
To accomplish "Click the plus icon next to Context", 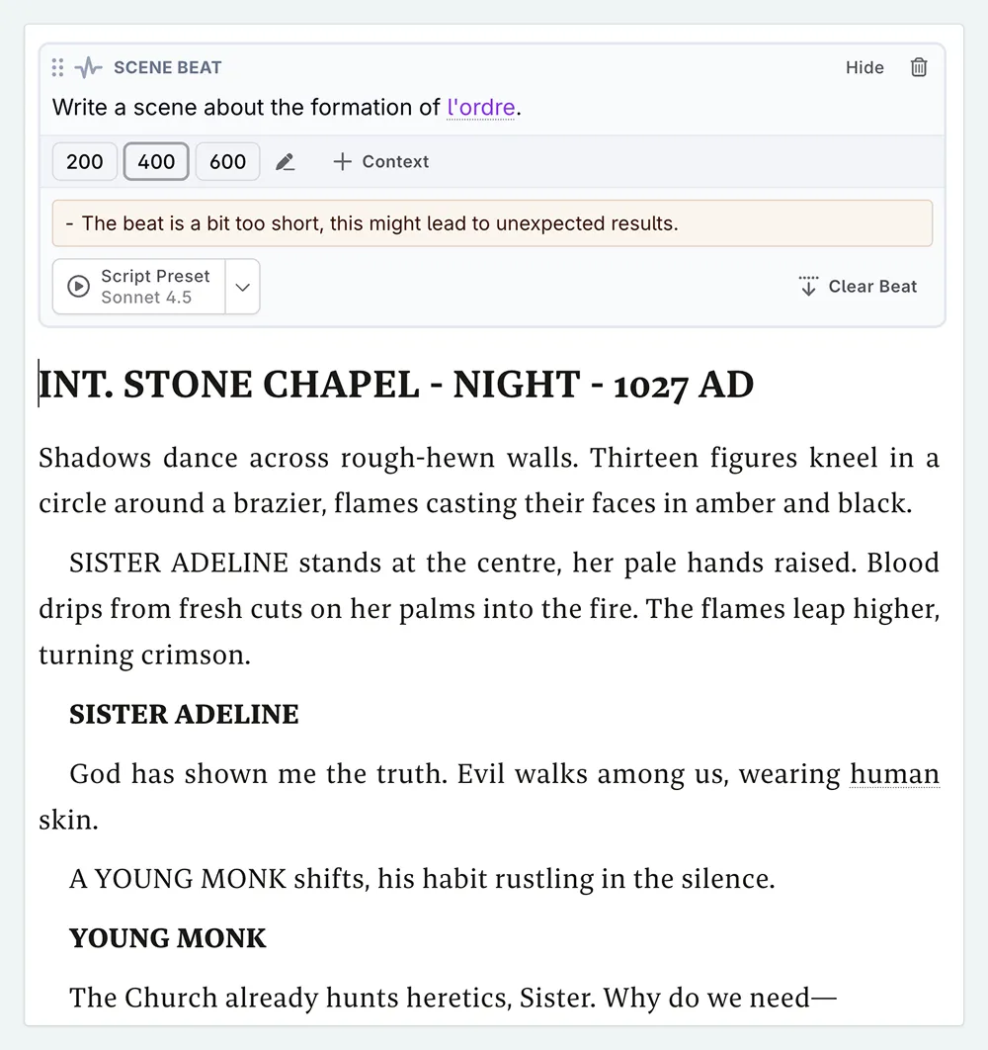I will tap(342, 162).
